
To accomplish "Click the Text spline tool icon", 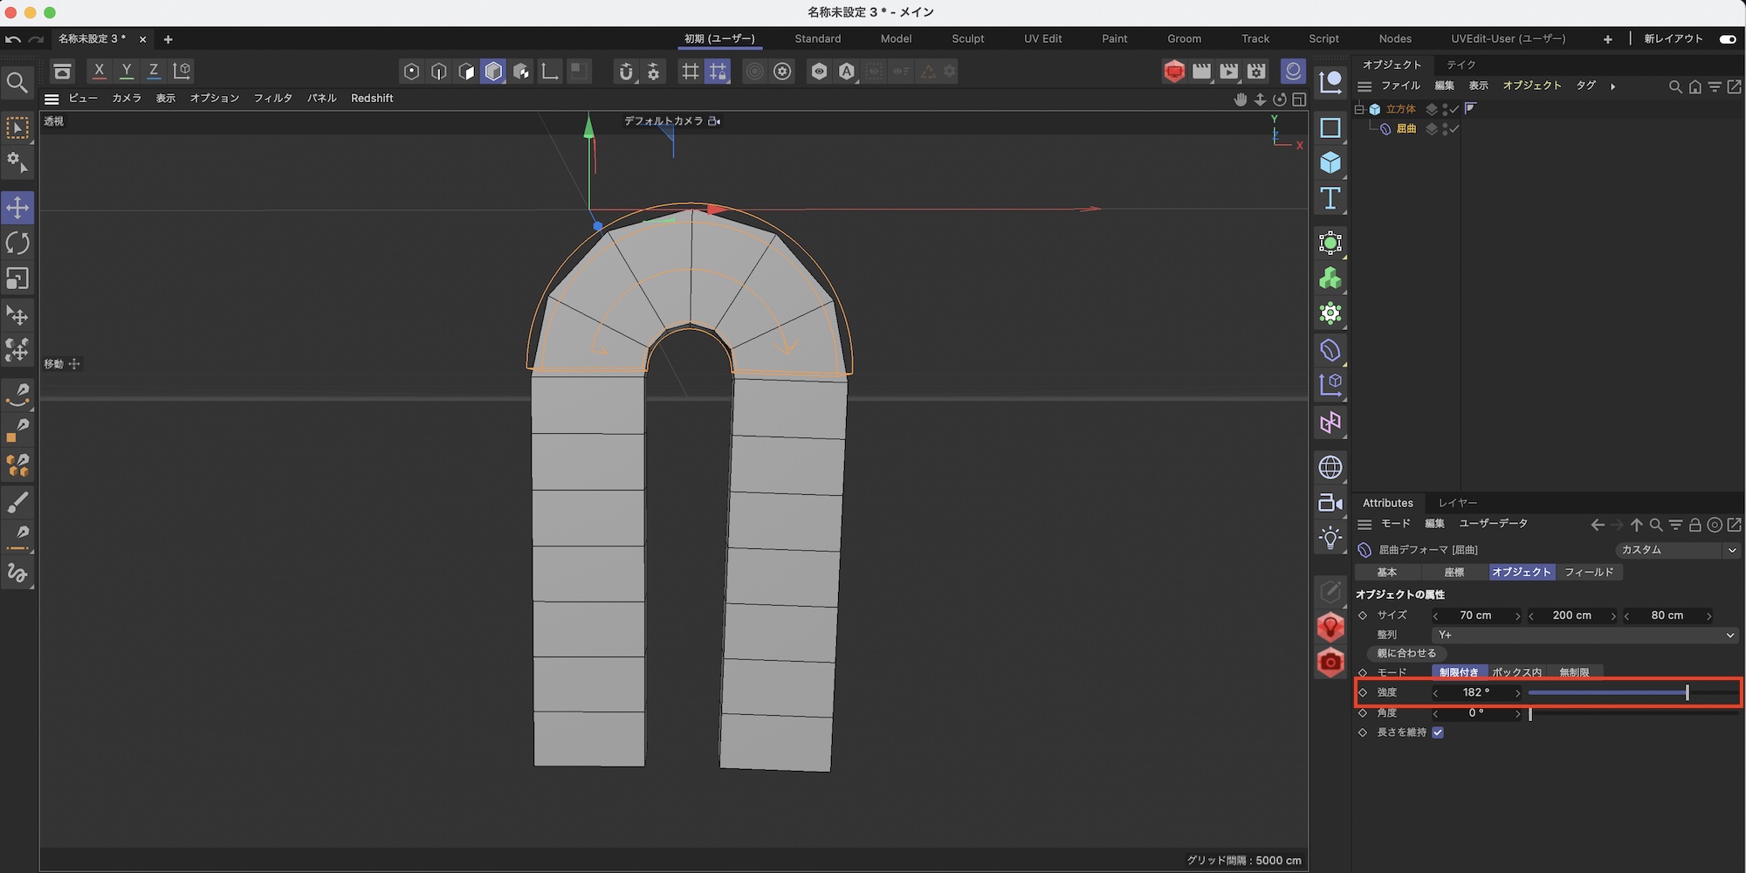I will tap(1330, 199).
